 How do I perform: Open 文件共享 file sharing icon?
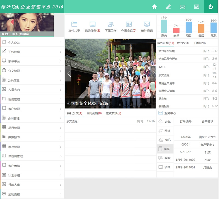pyautogui.click(x=74, y=24)
